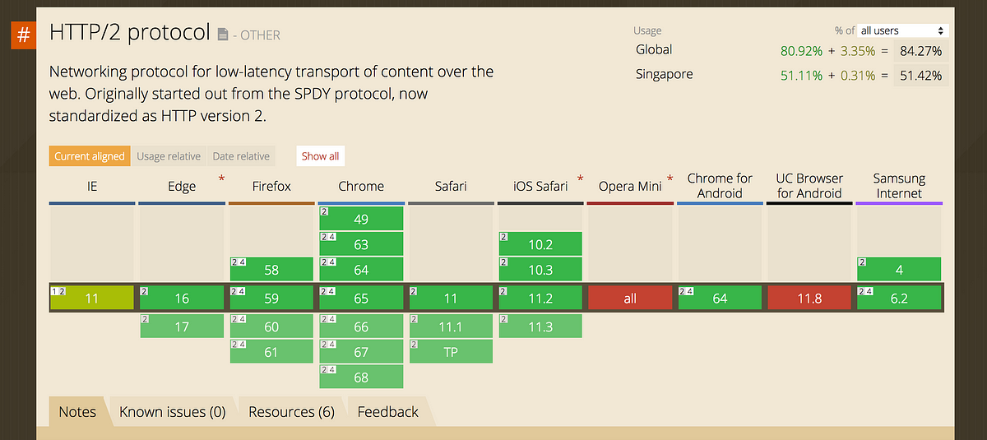Screen dimensions: 987x440
Task: Click the OTHER status label
Action: pos(257,35)
